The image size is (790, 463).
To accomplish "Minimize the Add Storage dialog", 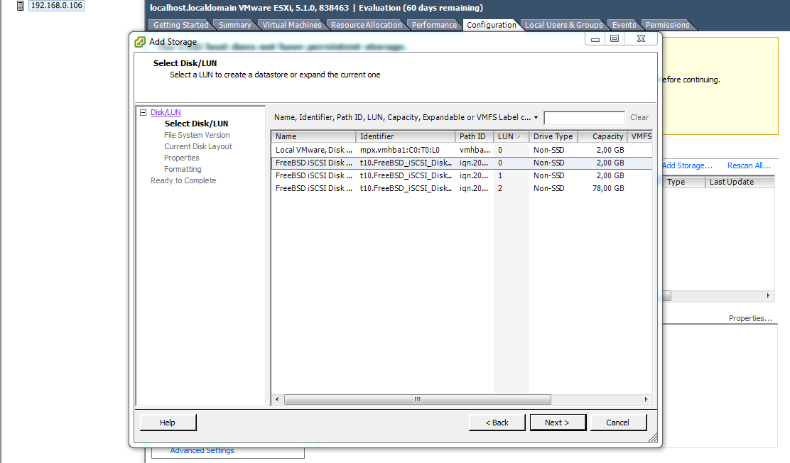I will (x=595, y=39).
